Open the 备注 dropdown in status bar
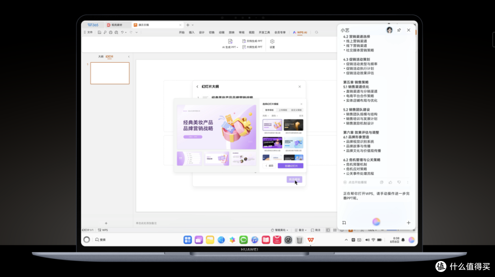 click(x=300, y=230)
